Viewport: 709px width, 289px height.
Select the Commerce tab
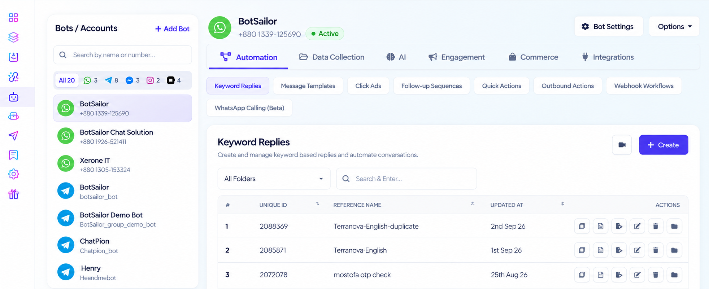point(533,57)
